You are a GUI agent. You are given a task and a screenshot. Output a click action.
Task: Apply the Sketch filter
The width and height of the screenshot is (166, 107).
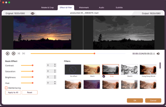(129, 69)
